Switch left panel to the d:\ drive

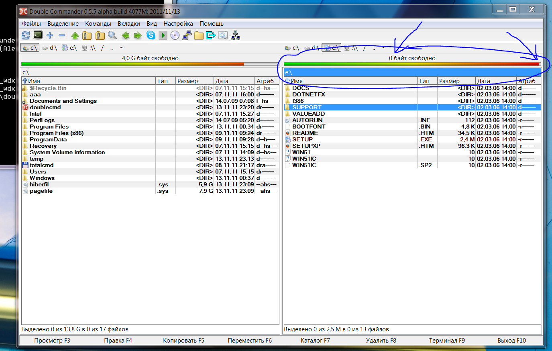50,48
